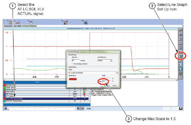191x125 pixels.
Task: Click the red Signal Colour swatch
Action: pyautogui.click(x=73, y=79)
